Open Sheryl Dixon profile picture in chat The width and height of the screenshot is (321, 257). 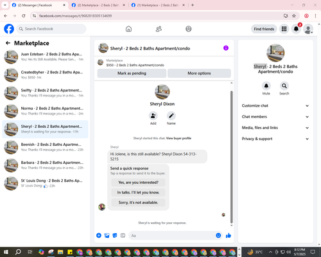pos(162,92)
